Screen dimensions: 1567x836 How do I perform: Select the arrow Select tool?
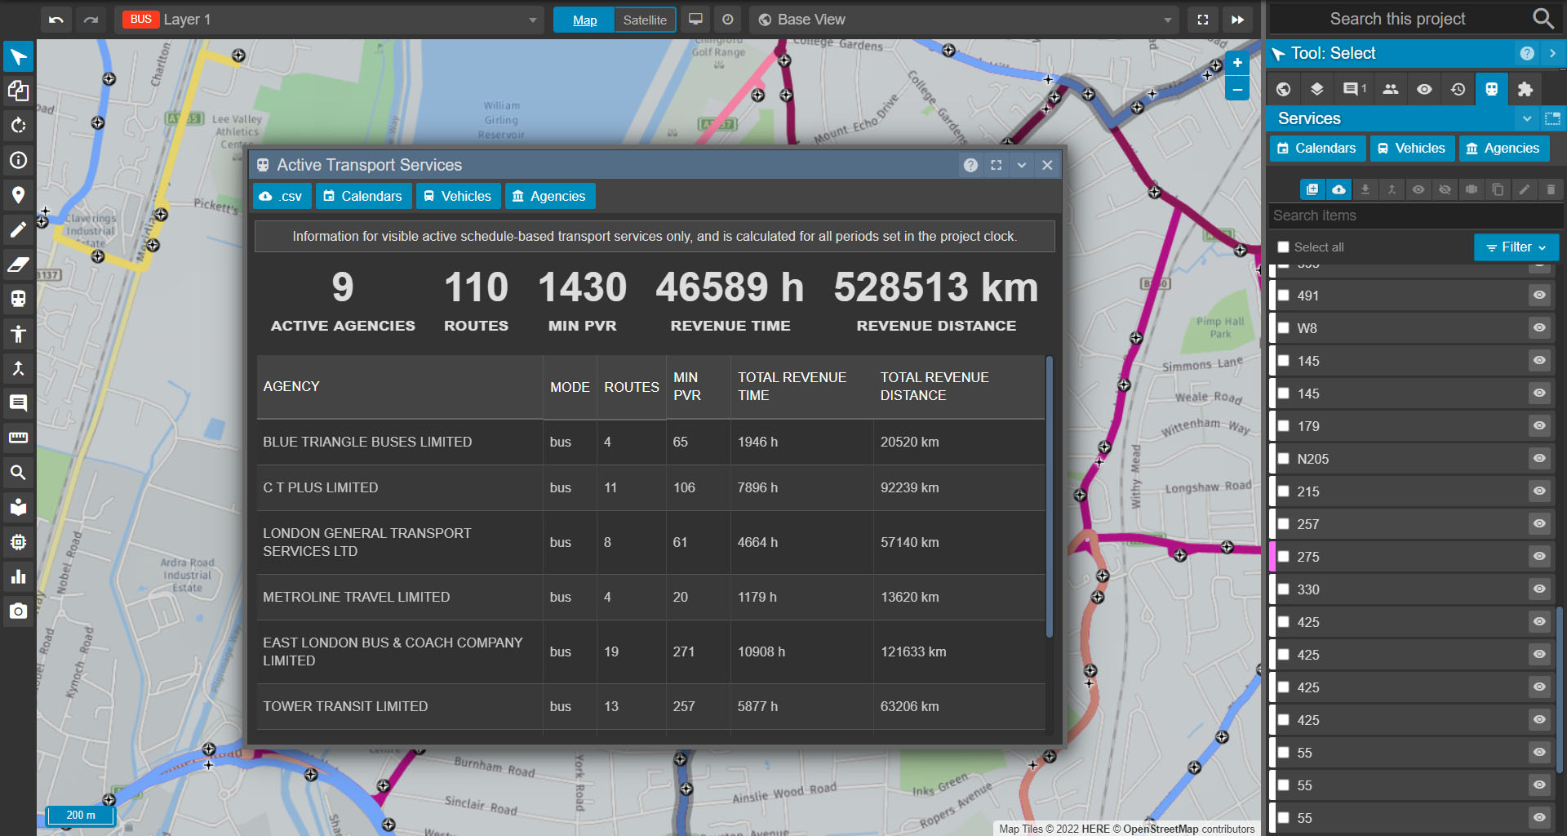(18, 57)
